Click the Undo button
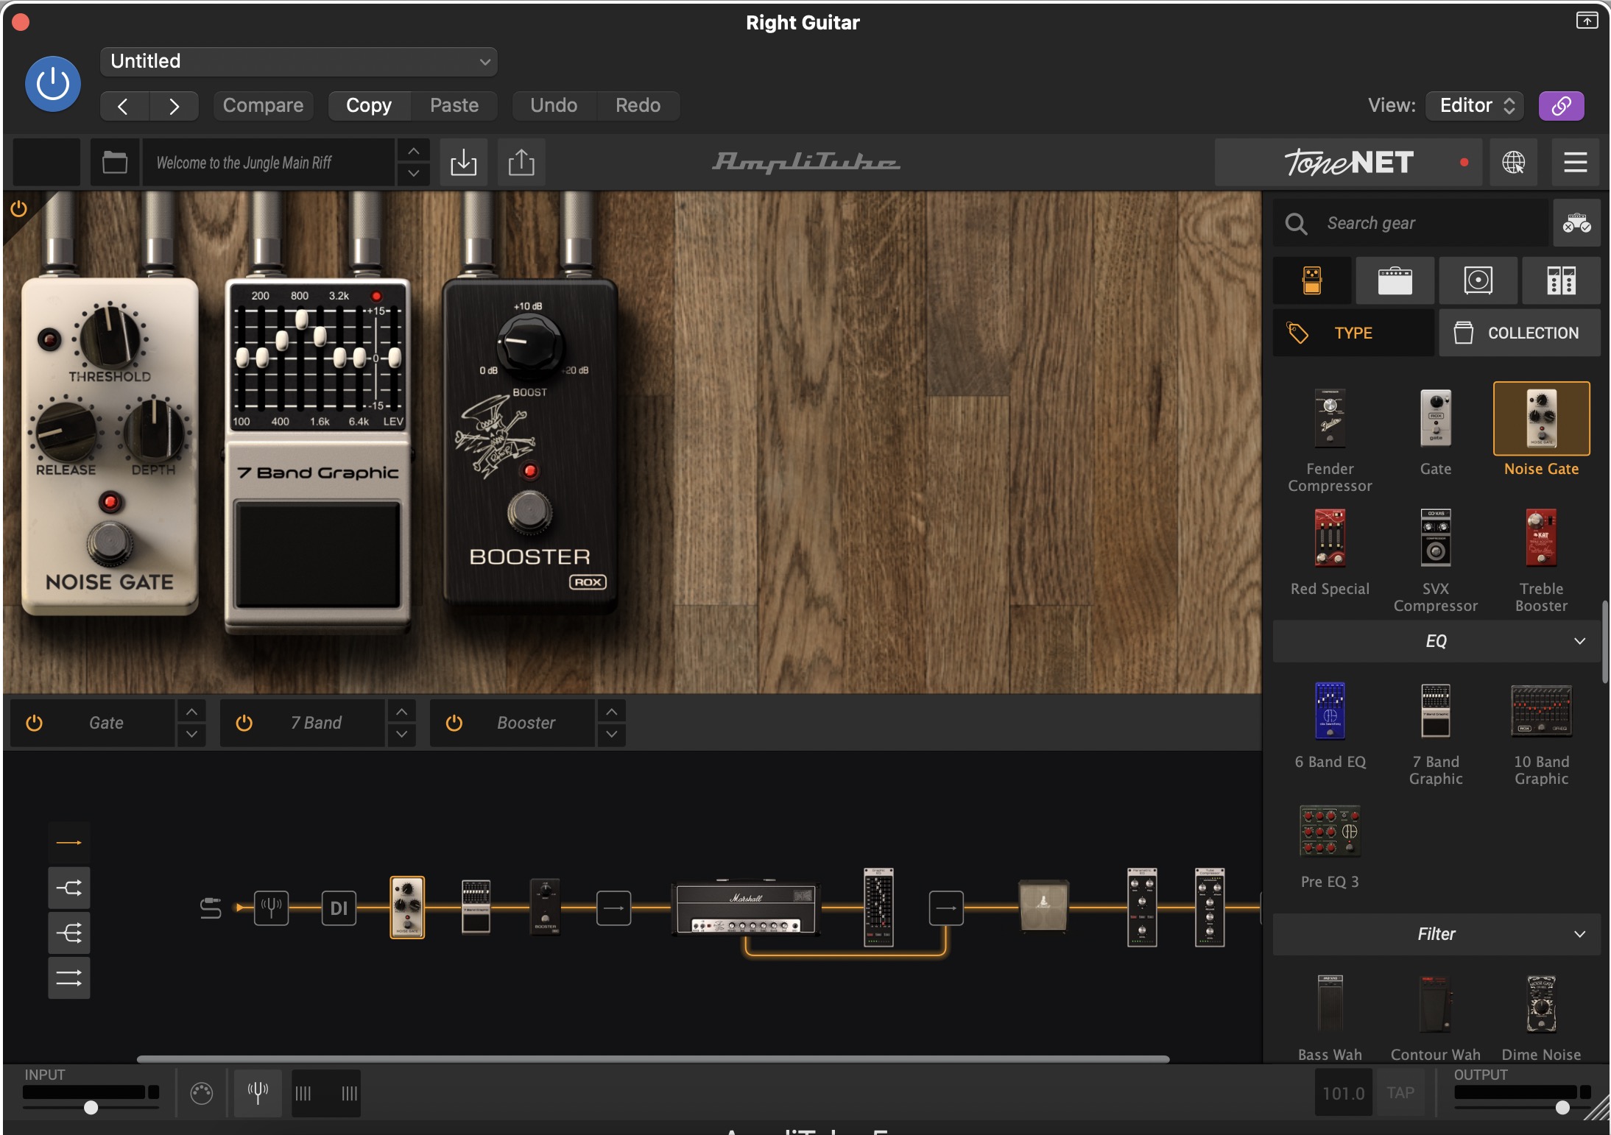Screen dimensions: 1611x1135 (554, 105)
